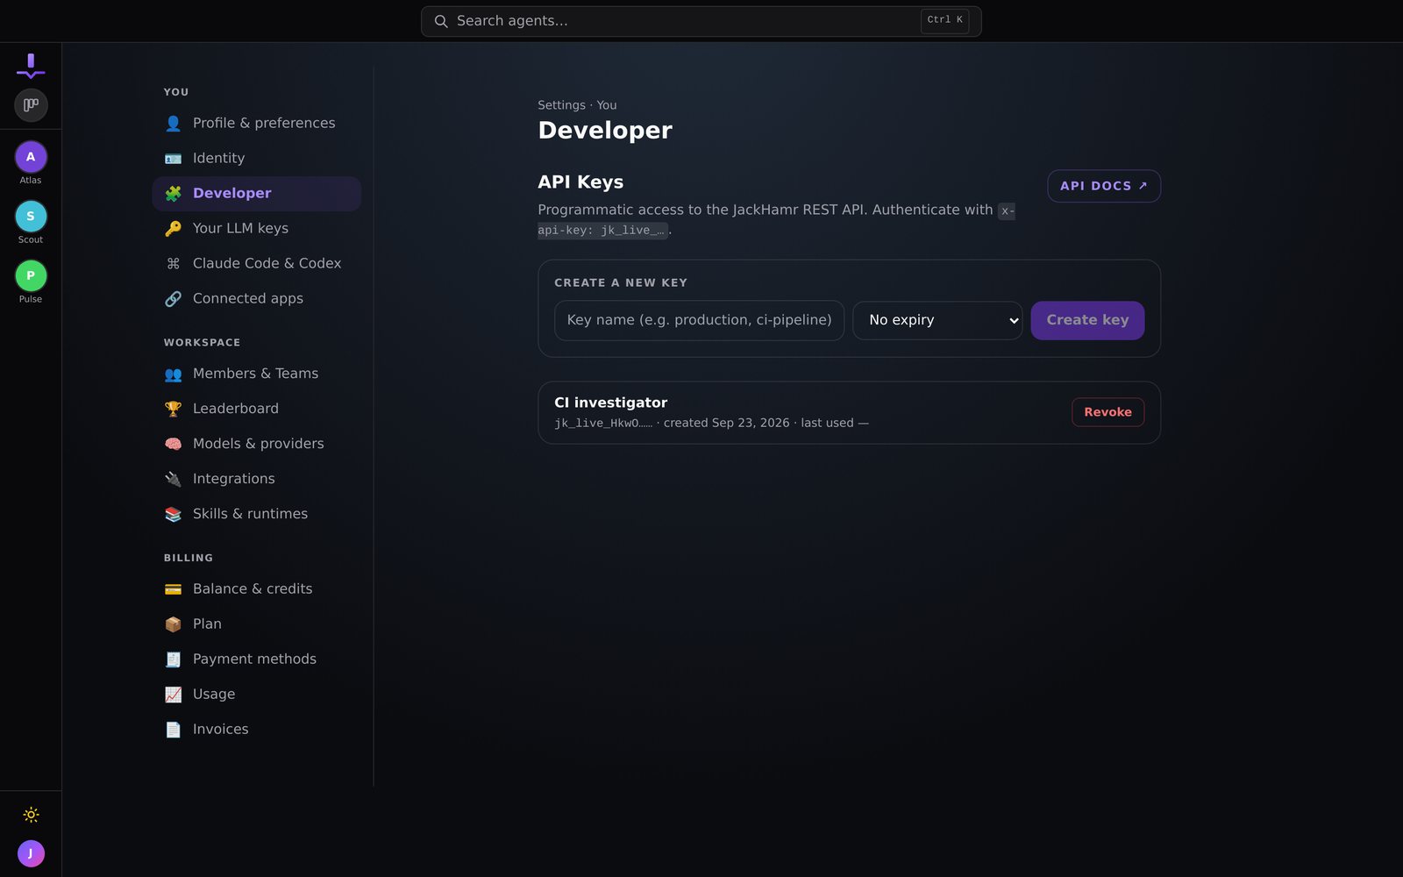Image resolution: width=1403 pixels, height=877 pixels.
Task: Click the Create key button
Action: click(1087, 320)
